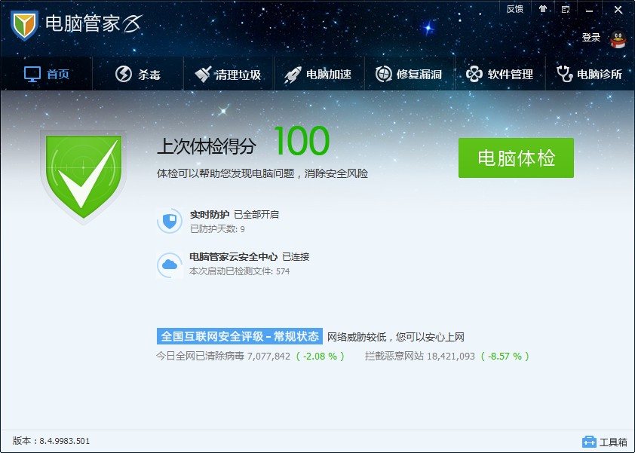
Task: Click 已防护天数: 9 text
Action: [x=217, y=229]
